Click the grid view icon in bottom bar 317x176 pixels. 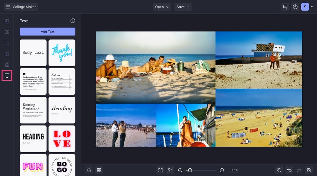coord(99,170)
